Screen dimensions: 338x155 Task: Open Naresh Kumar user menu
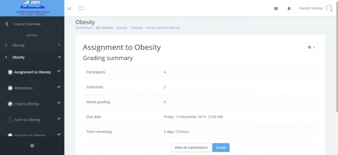[315, 8]
